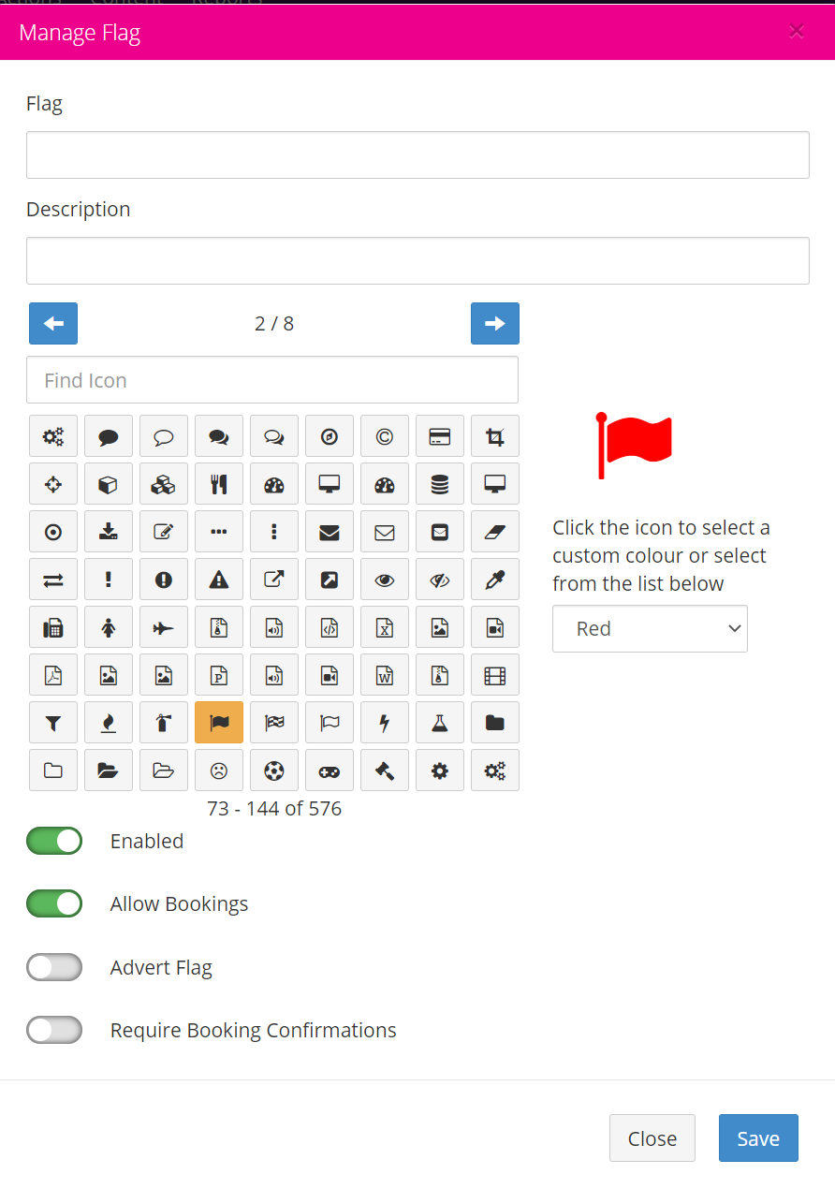The height and width of the screenshot is (1189, 835).
Task: Focus the Flag name input field
Action: [417, 155]
